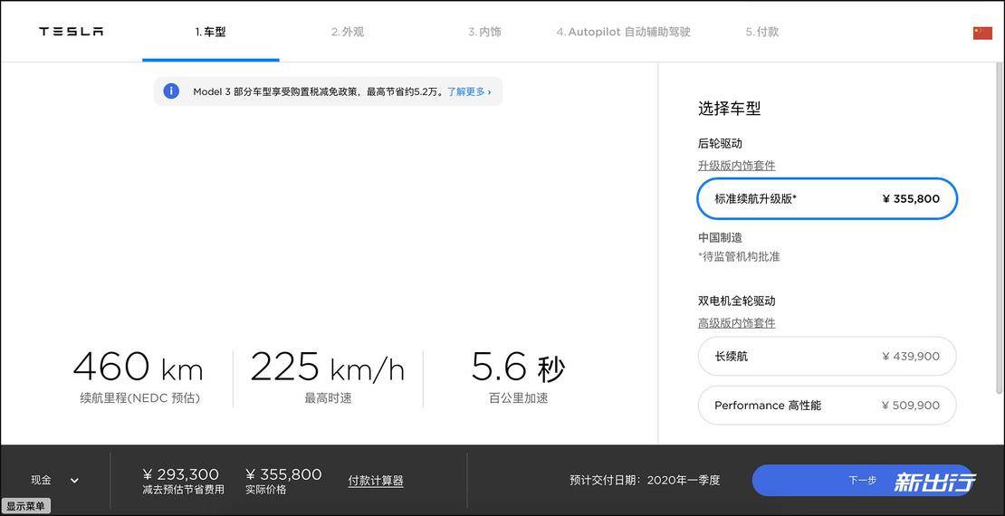This screenshot has width=1005, height=516.
Task: Click the 减去预估节省费用 caption
Action: point(183,490)
